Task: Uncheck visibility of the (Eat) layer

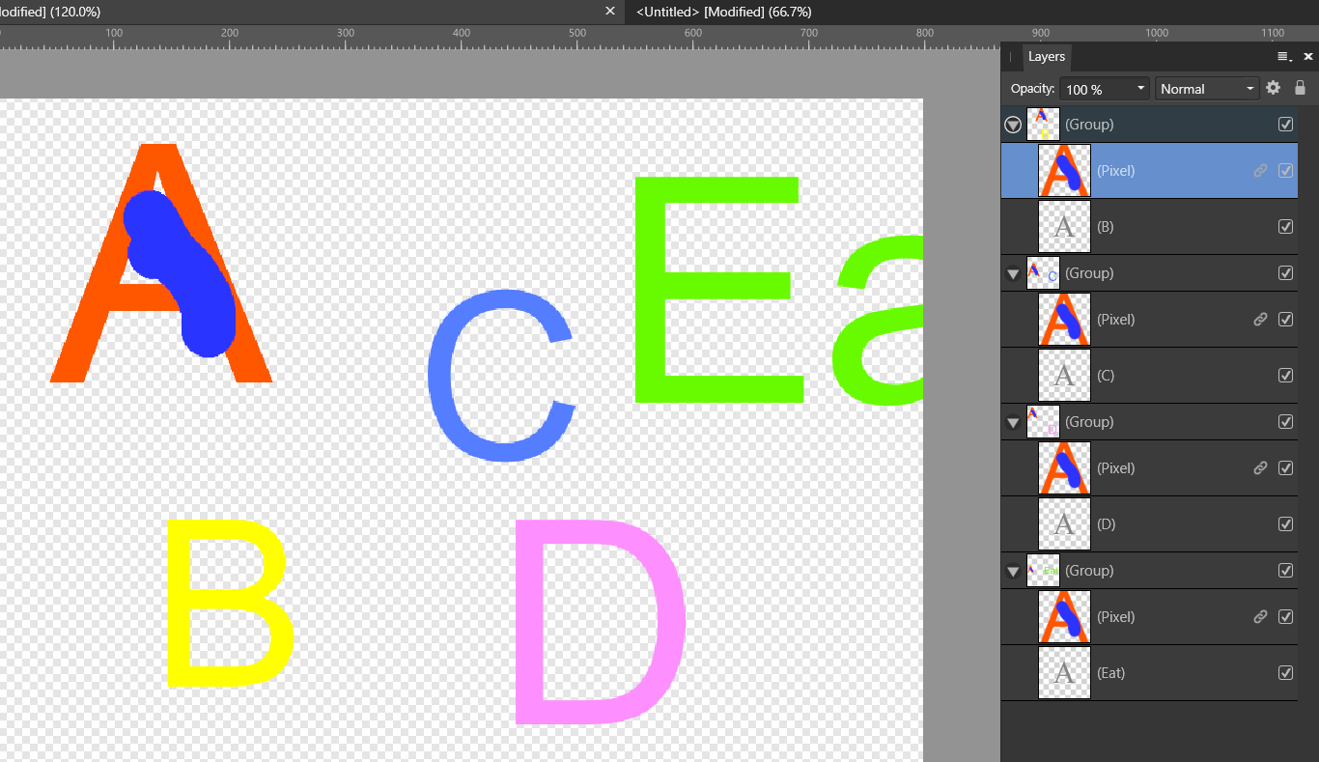Action: tap(1285, 673)
